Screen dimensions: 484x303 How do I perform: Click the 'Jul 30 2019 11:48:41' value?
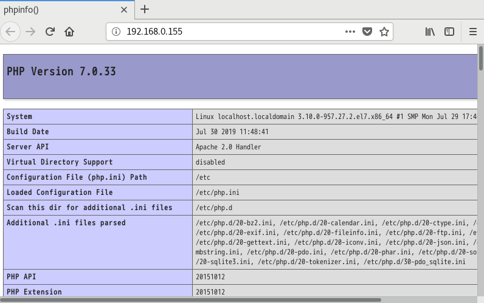coord(232,132)
